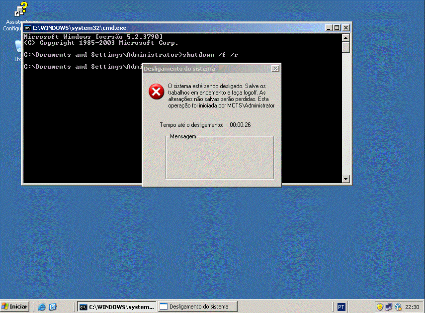
Task: Click the network connection tray icon
Action: pyautogui.click(x=389, y=307)
